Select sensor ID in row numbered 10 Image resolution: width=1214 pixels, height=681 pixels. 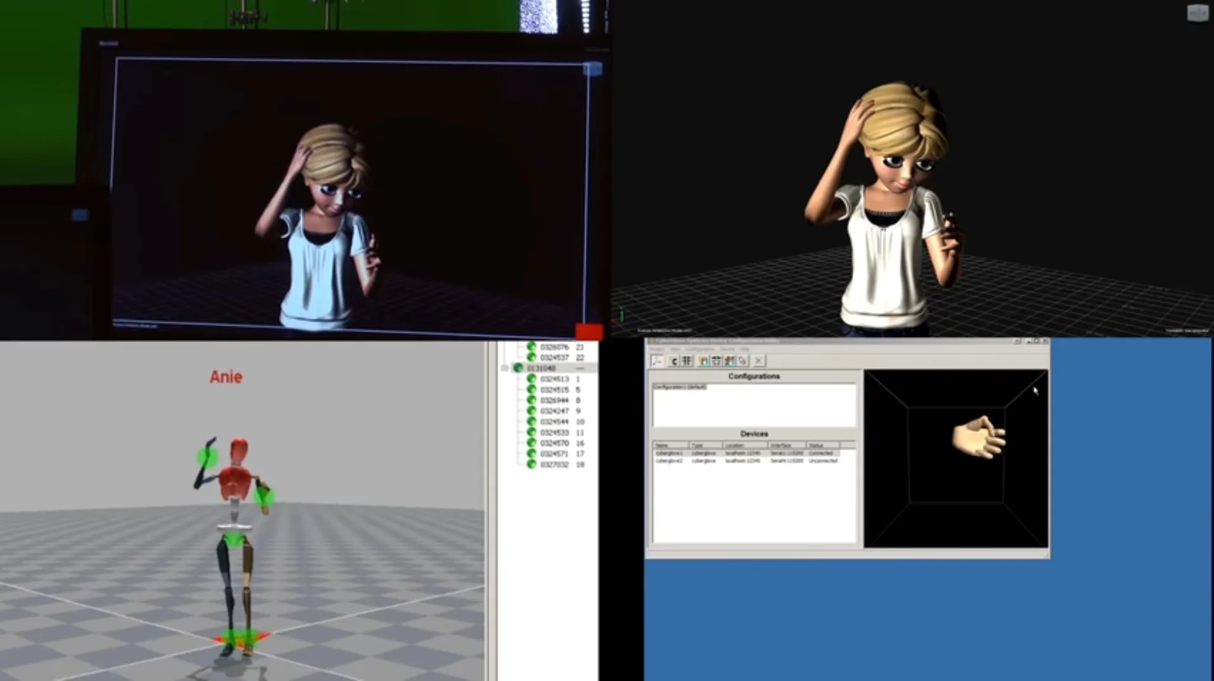pyautogui.click(x=554, y=422)
